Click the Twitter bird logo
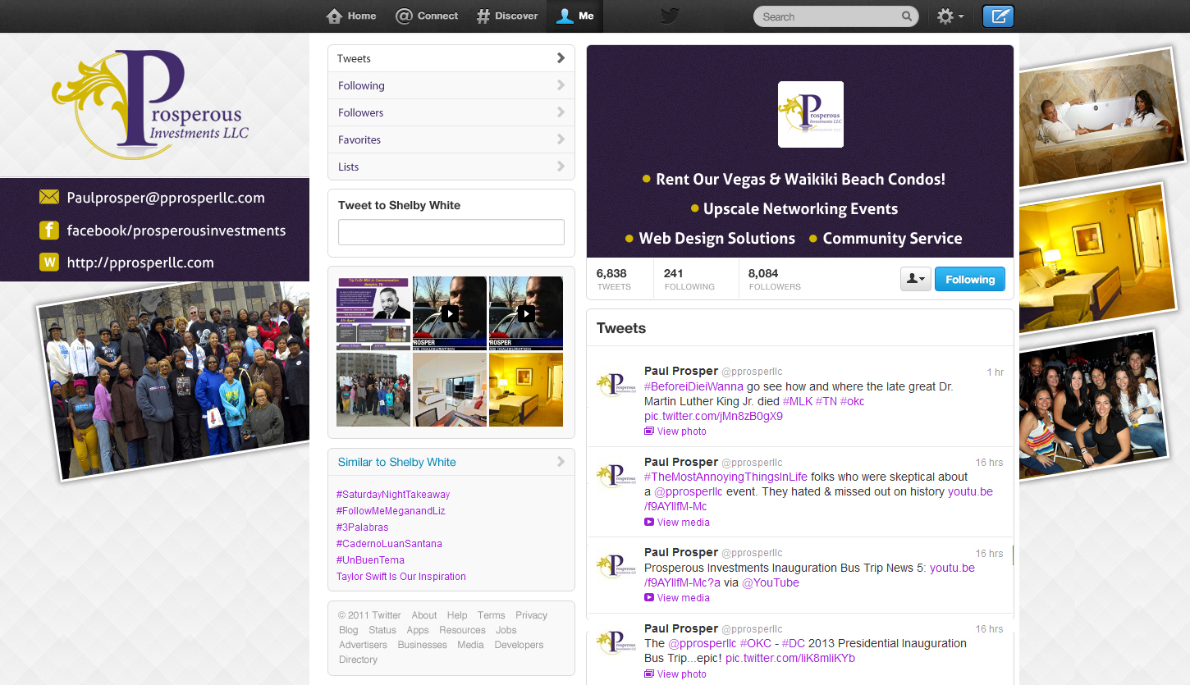The width and height of the screenshot is (1190, 685). (670, 16)
